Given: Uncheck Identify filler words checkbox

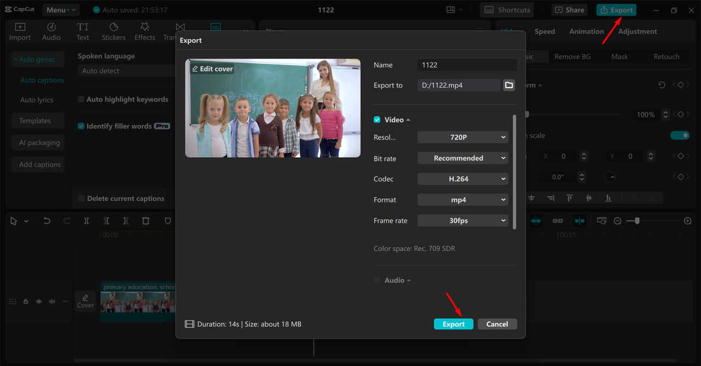Looking at the screenshot, I should tap(81, 126).
